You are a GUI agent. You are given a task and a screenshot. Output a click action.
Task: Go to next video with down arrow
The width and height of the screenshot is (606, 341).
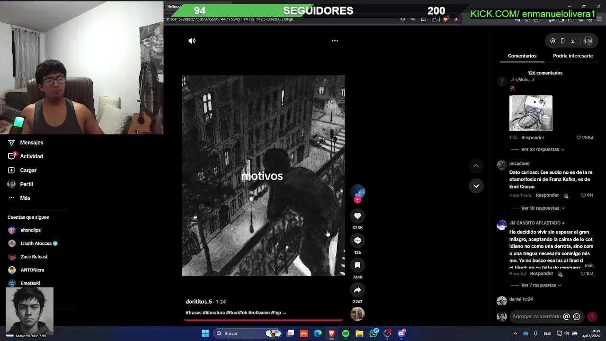476,186
